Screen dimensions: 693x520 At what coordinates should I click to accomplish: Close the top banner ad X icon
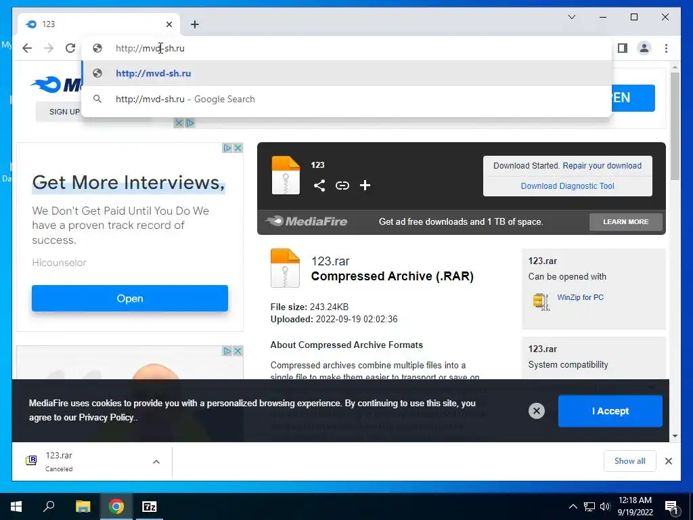tap(179, 123)
